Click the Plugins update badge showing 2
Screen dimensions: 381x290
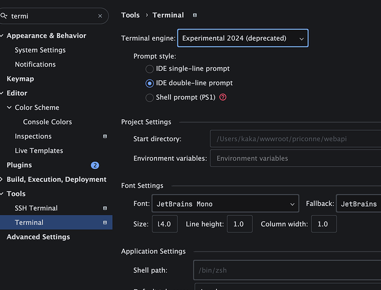[95, 165]
